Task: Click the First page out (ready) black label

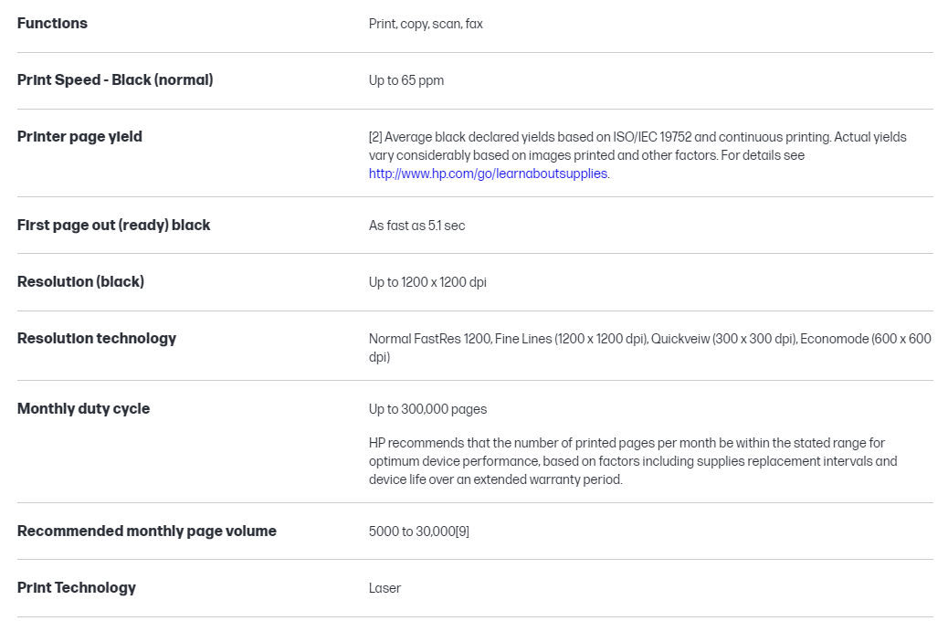Action: [x=113, y=226]
